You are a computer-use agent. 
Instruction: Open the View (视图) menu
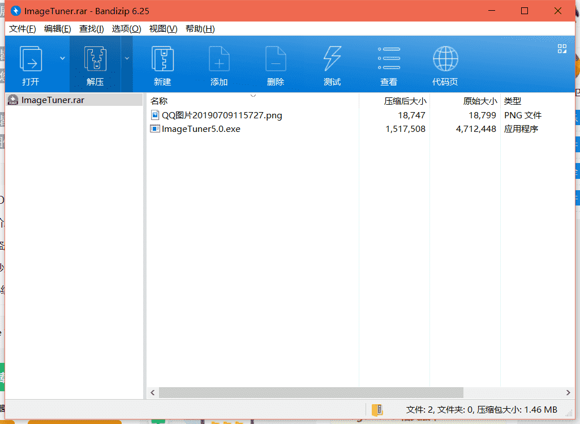163,29
